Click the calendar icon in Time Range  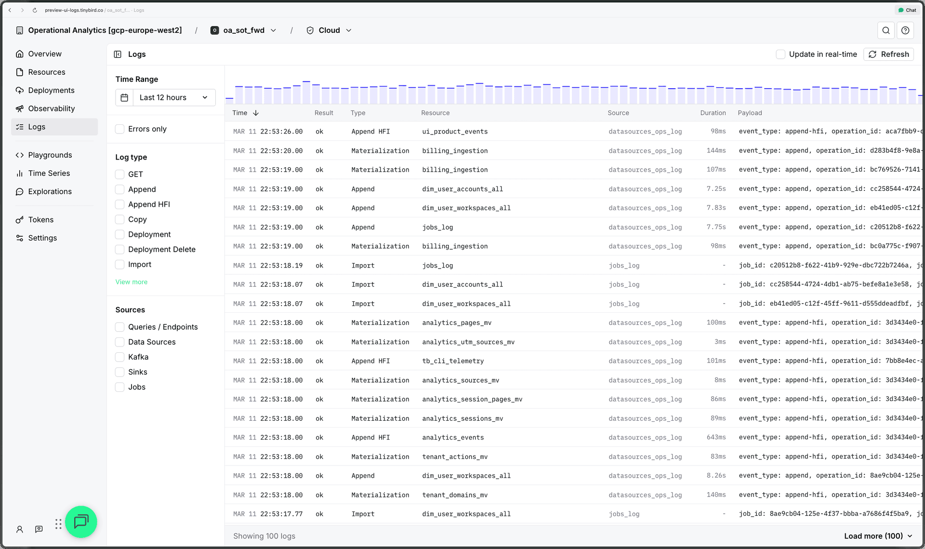tap(124, 97)
